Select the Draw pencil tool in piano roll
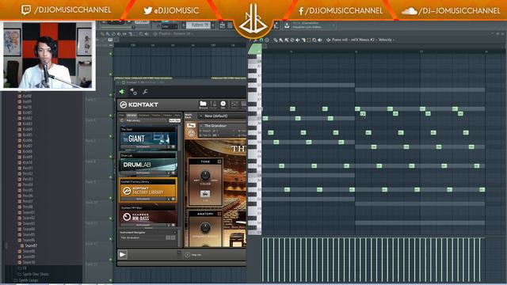This screenshot has height=285, width=507. coord(276,40)
